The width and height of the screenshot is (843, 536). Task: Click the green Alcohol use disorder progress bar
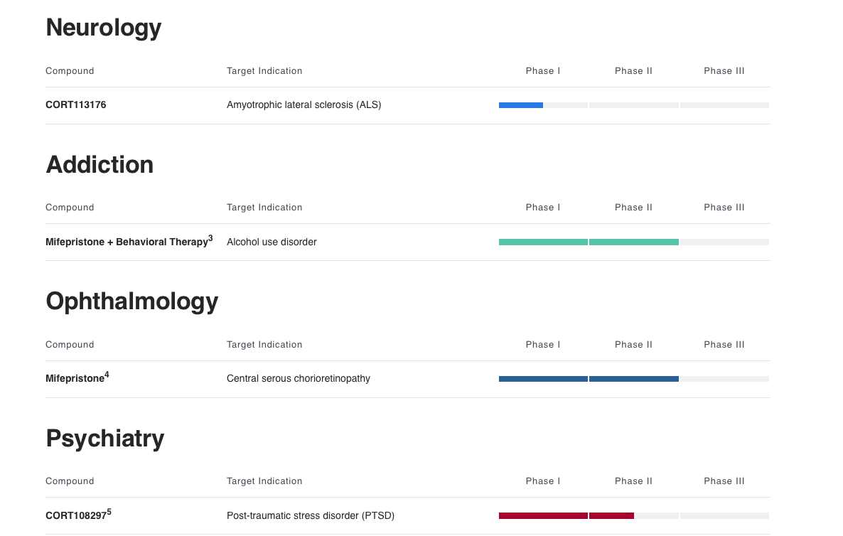[x=589, y=242]
